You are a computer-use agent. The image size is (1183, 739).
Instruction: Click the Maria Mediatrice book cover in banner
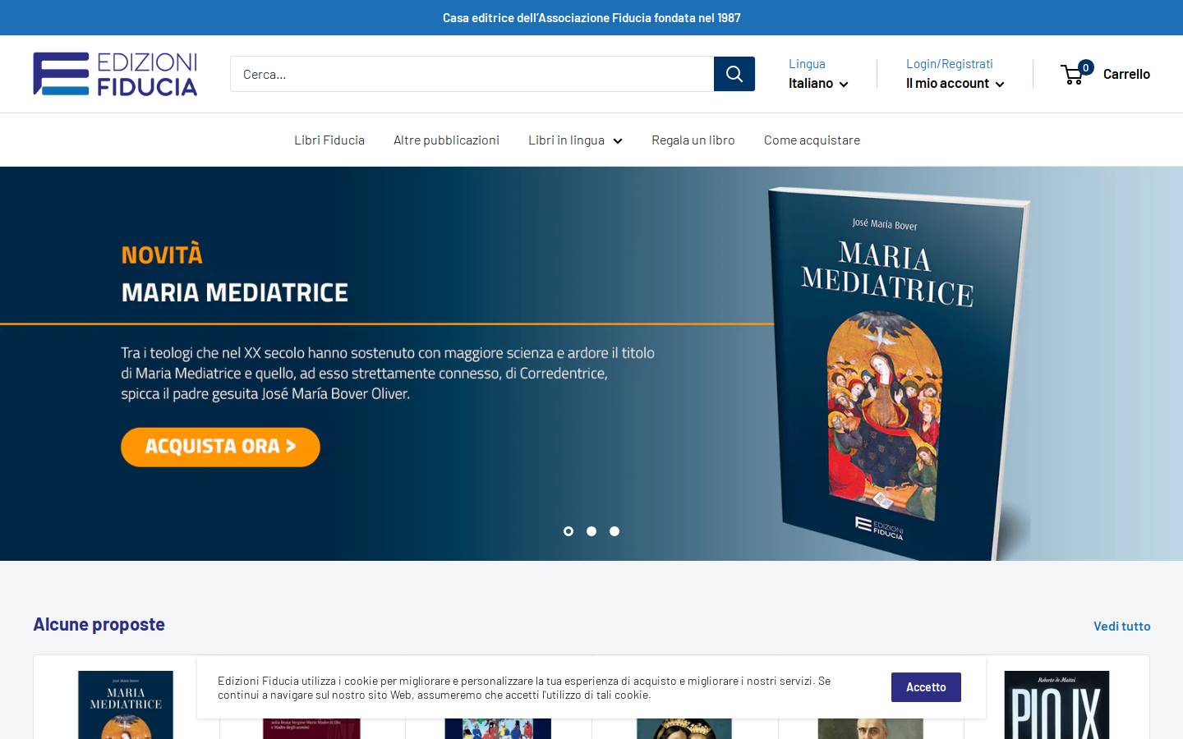(897, 374)
